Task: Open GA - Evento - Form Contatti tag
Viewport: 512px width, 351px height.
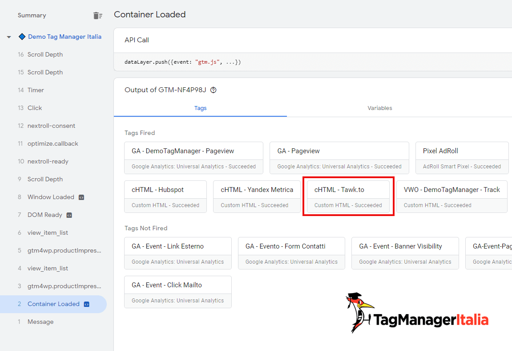Action: (292, 253)
